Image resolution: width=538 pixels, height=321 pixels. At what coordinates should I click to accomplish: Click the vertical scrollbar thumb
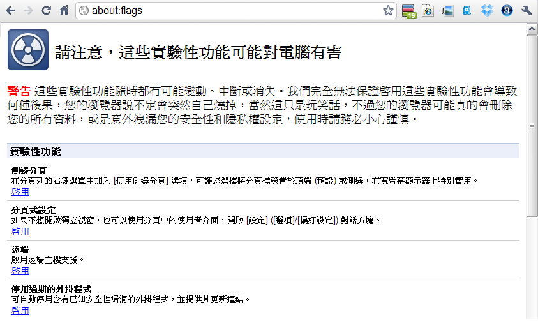[532, 126]
